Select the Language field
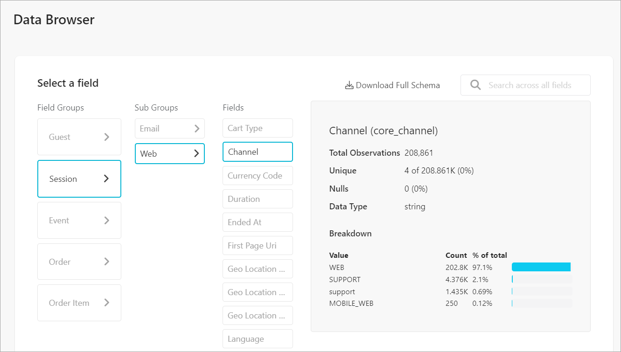Screen dimensions: 621x352 pyautogui.click(x=258, y=339)
